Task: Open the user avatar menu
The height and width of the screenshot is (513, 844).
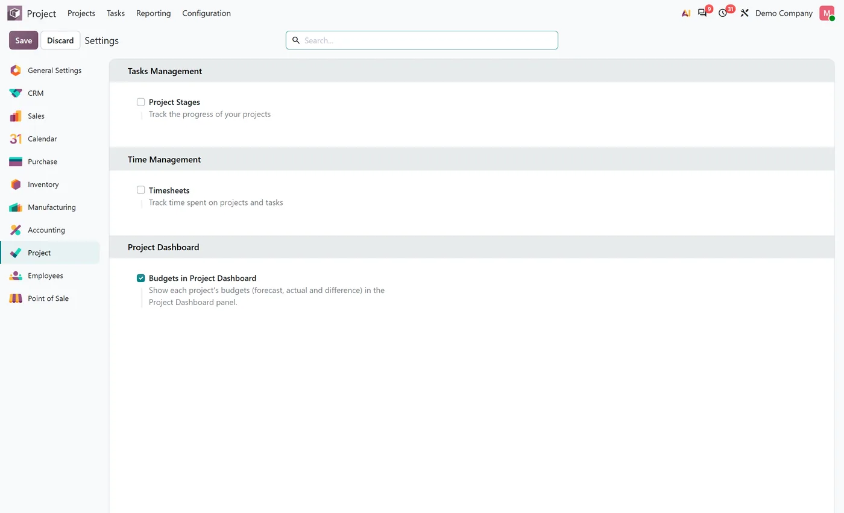Action: (x=827, y=13)
